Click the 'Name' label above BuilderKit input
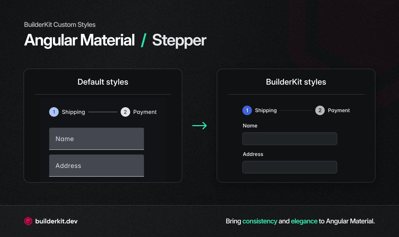This screenshot has height=237, width=399. tap(250, 126)
